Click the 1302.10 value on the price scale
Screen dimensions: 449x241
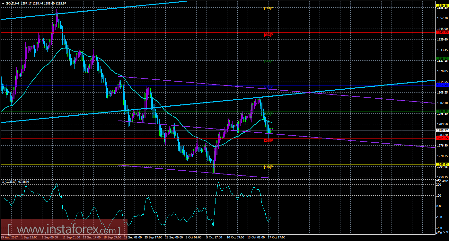[x=442, y=103]
